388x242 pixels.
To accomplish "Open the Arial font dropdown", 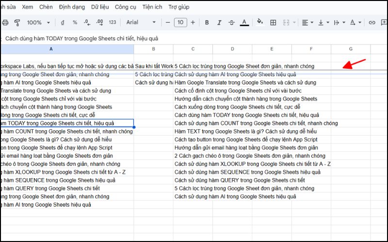I will [141, 22].
